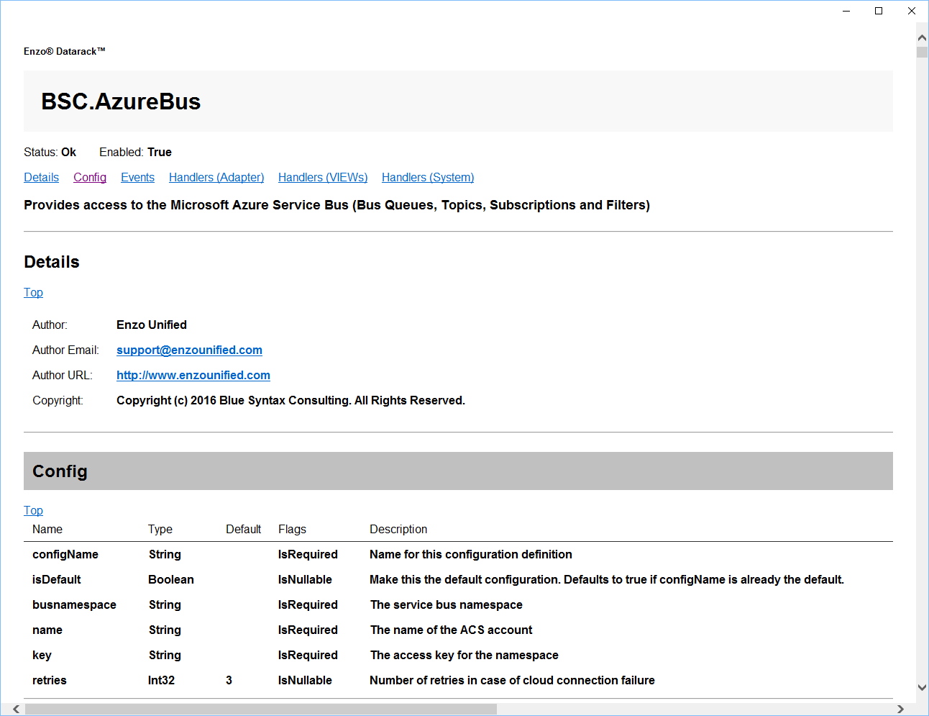The image size is (929, 716).
Task: Click the Int32 type cell
Action: pyautogui.click(x=161, y=680)
